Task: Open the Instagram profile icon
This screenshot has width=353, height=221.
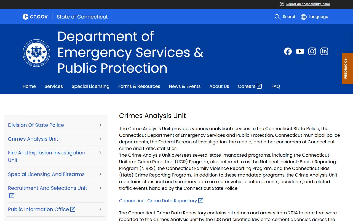Action: (312, 51)
